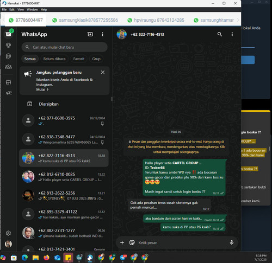Open chat with +62 895-3379-41122
The image size is (272, 263).
[64, 214]
